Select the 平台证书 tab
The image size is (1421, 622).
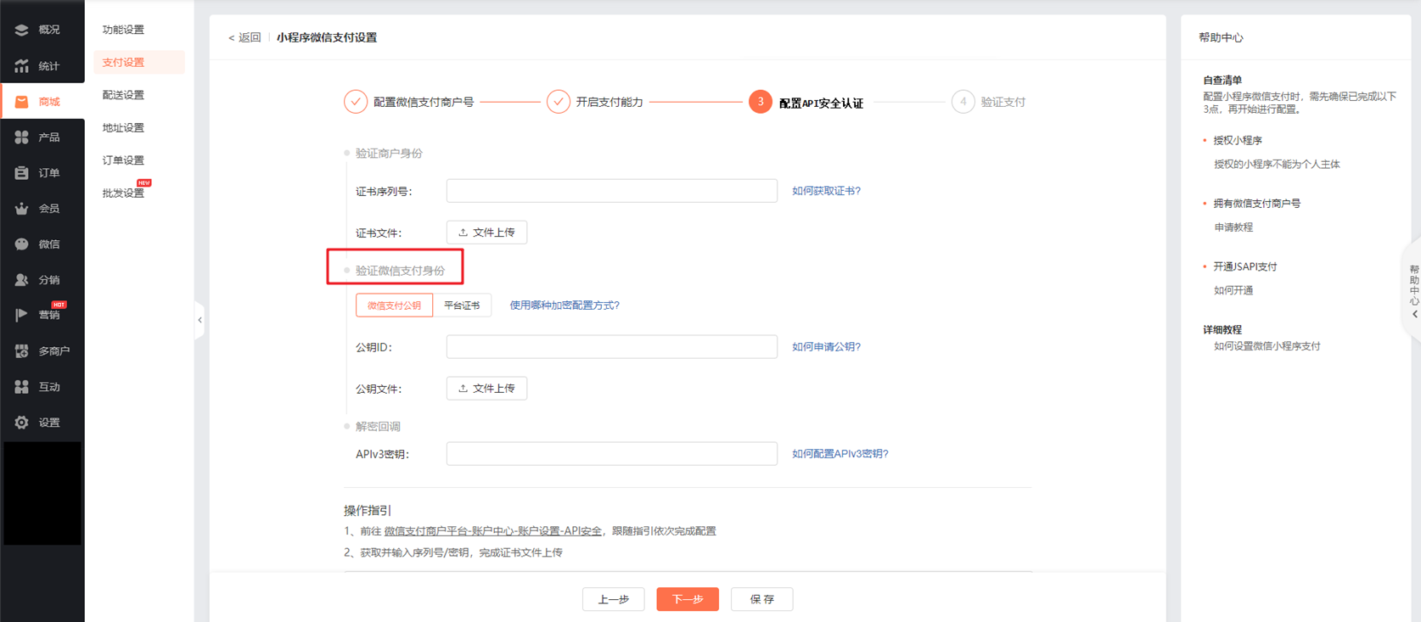point(462,305)
